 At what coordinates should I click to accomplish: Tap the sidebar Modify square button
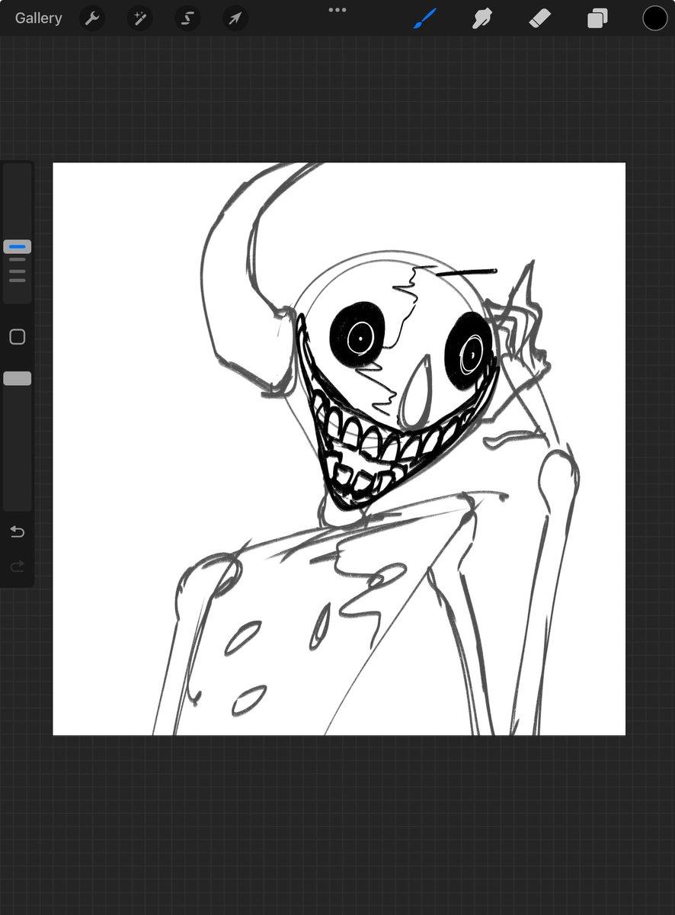coord(17,337)
